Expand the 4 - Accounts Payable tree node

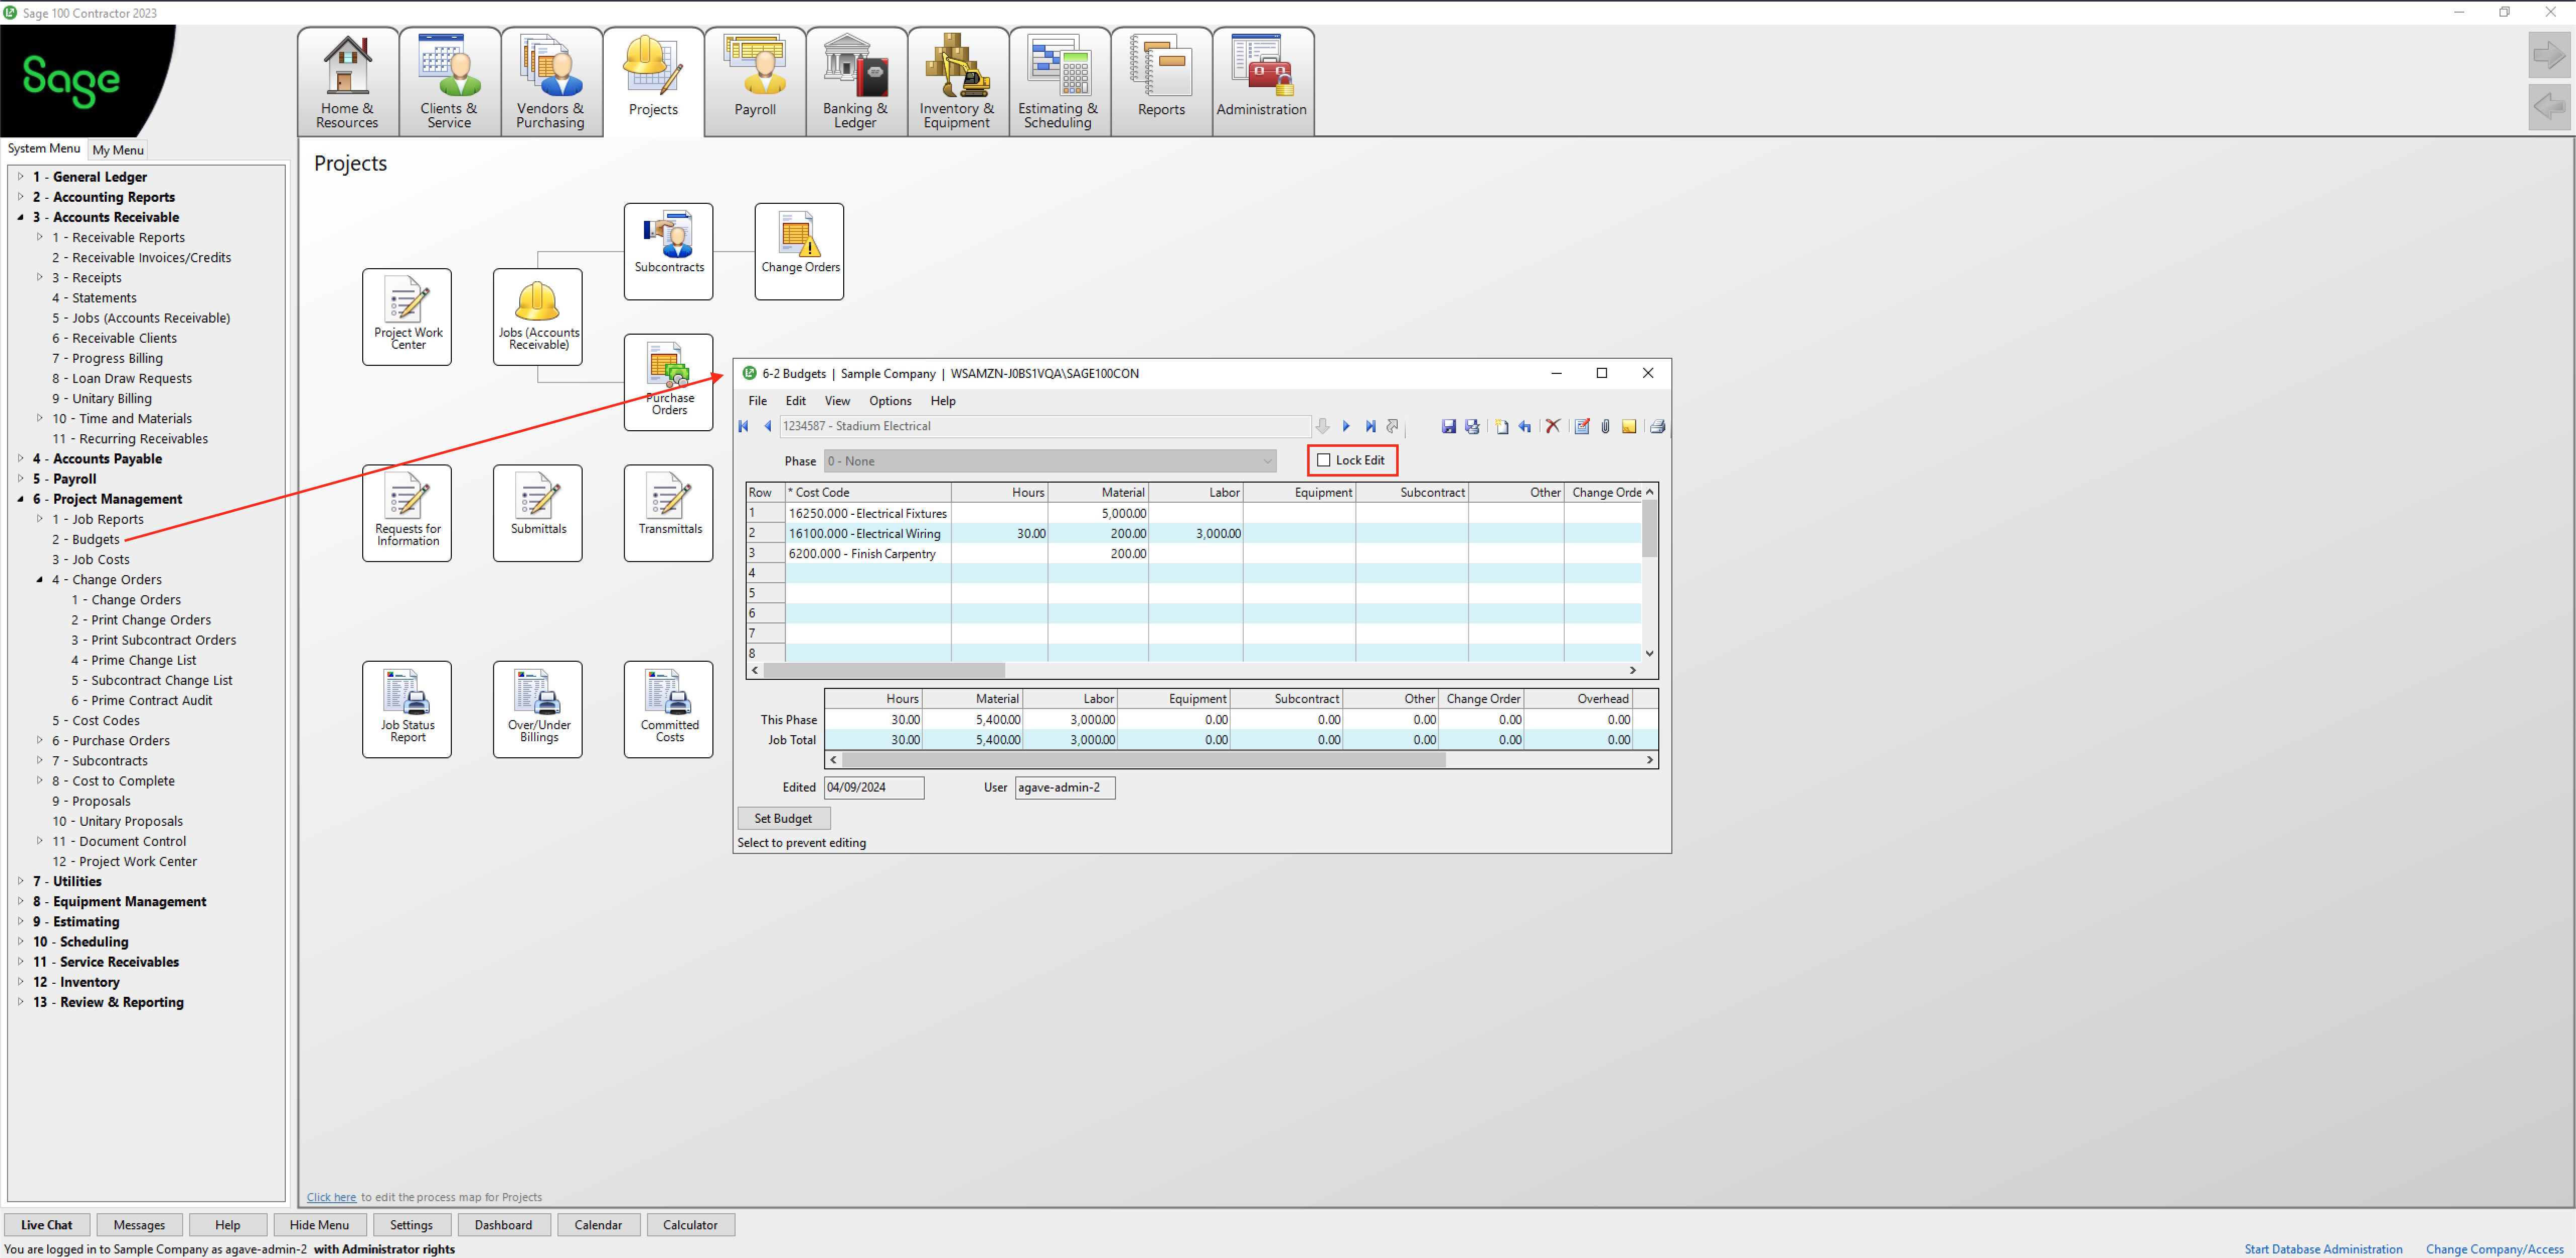click(x=21, y=458)
